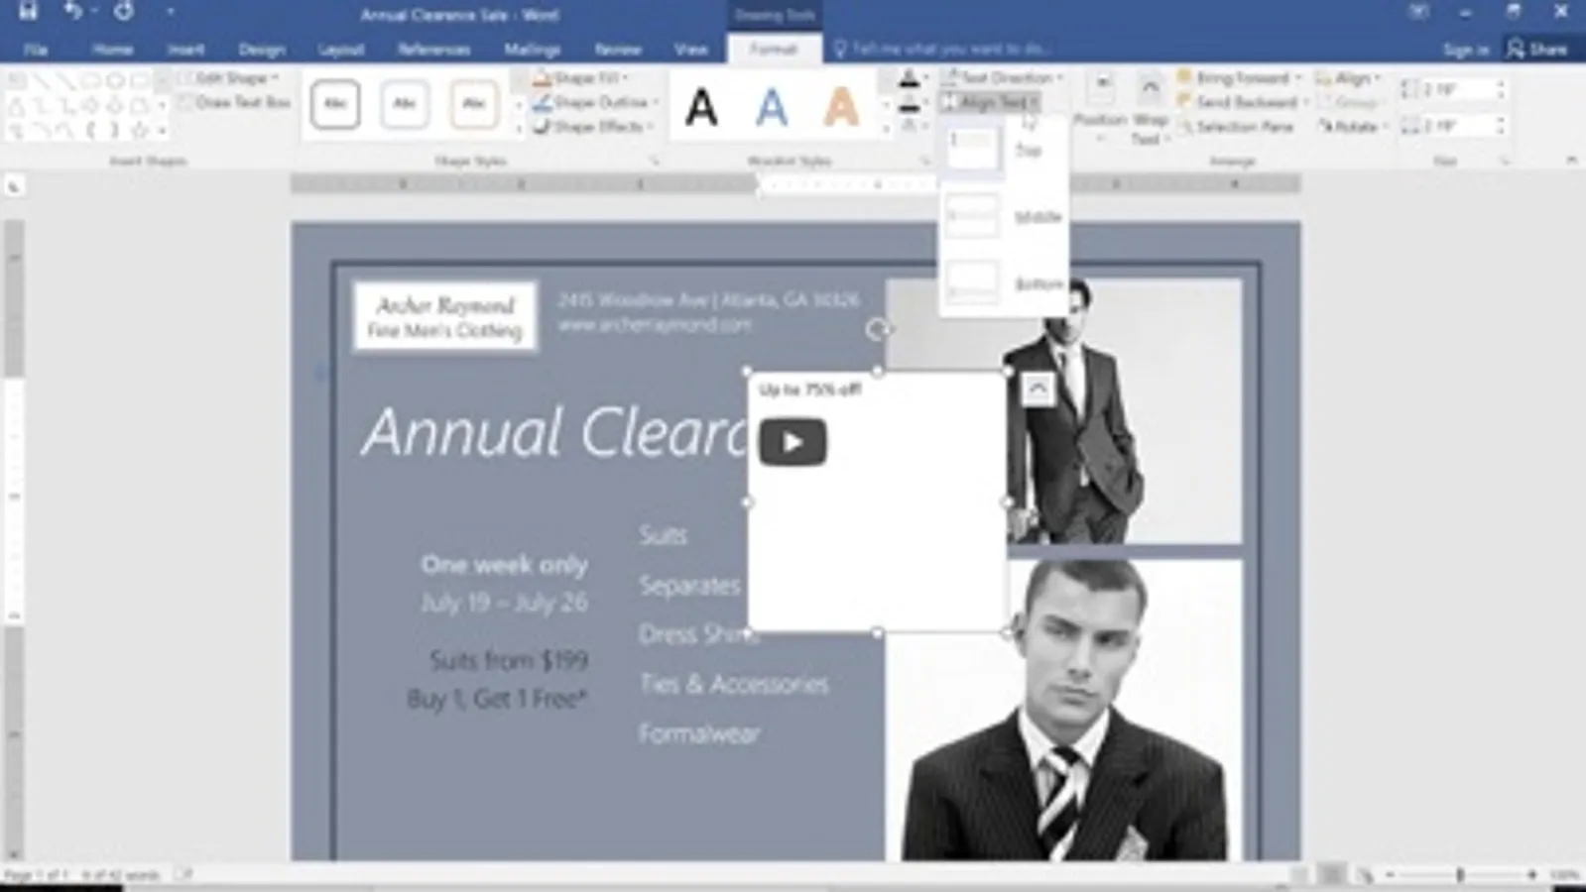Click the Save icon in quick access toolbar
Viewport: 1586px width, 892px height.
[28, 12]
